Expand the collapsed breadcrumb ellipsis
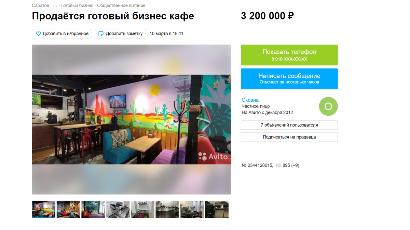 tap(55, 6)
